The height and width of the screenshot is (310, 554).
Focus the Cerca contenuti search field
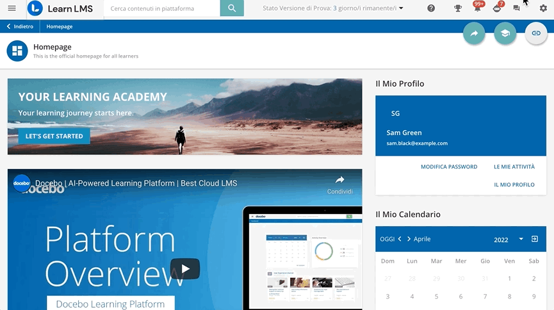click(x=162, y=8)
